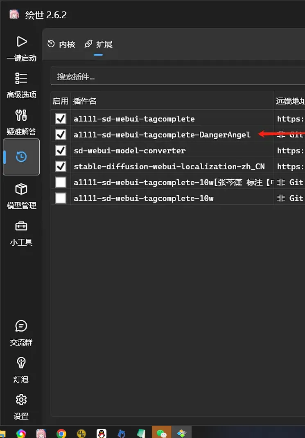
Task: Uncheck a1111-sd-webui-tagcomplete-DangerAngel plugin
Action: coord(61,134)
